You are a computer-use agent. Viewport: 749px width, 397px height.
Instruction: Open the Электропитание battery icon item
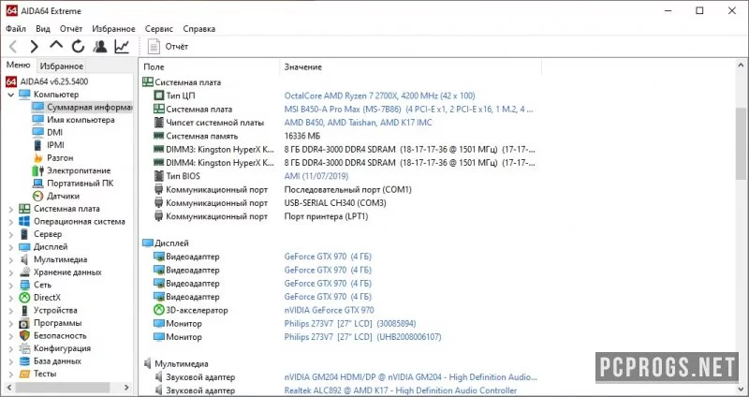coord(37,170)
